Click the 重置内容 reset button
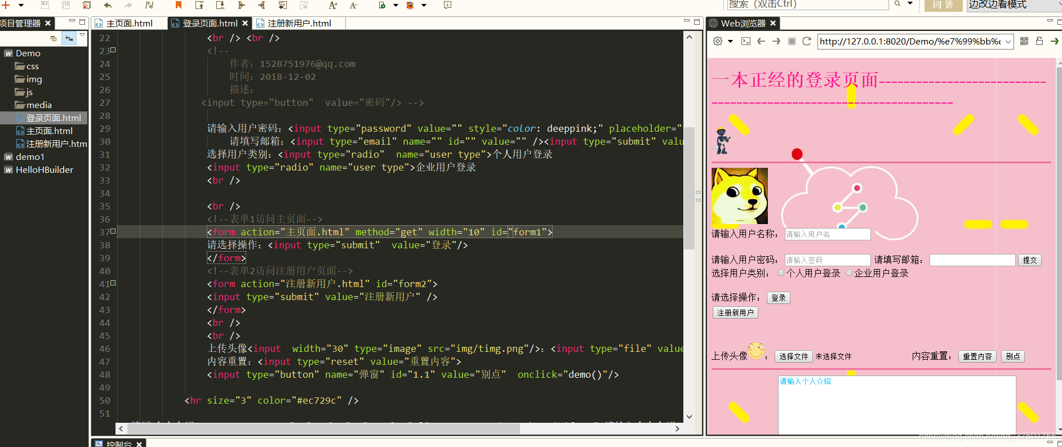This screenshot has height=447, width=1062. pyautogui.click(x=977, y=356)
